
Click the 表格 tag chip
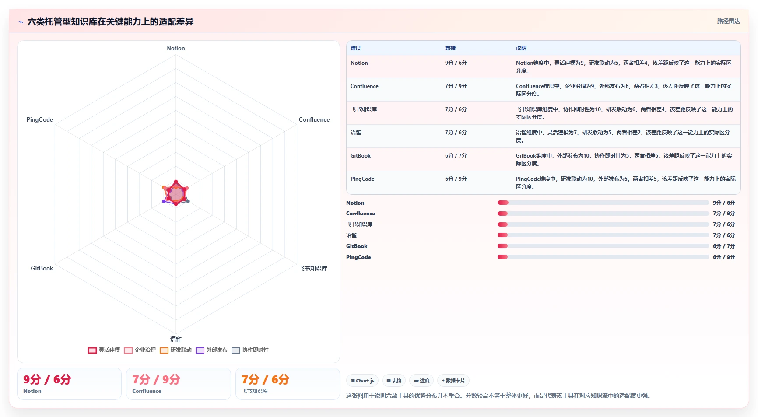pos(394,381)
